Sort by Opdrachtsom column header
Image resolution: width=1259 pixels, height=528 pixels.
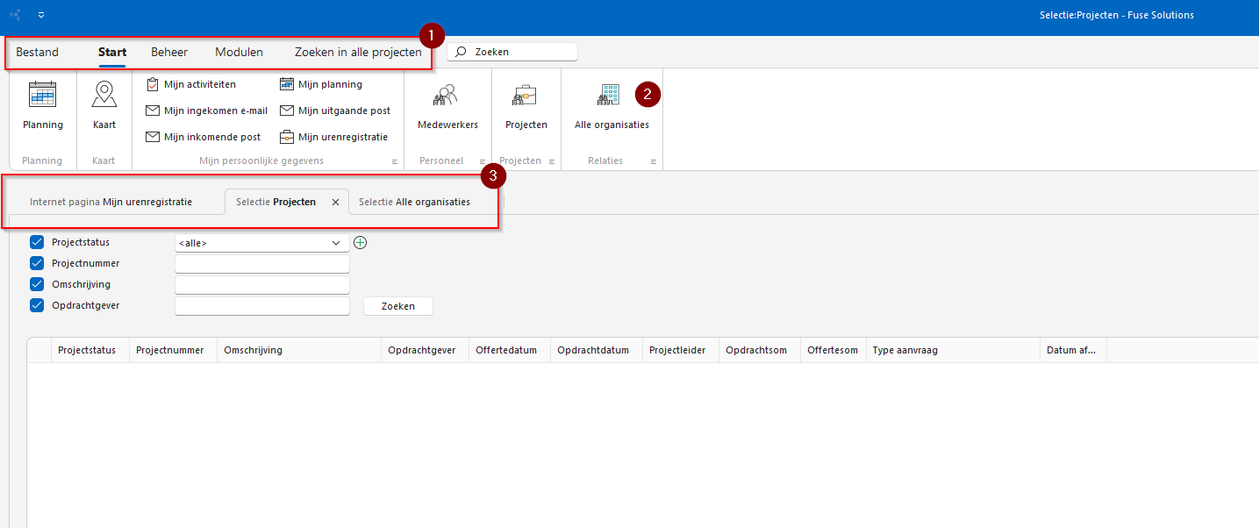[760, 350]
